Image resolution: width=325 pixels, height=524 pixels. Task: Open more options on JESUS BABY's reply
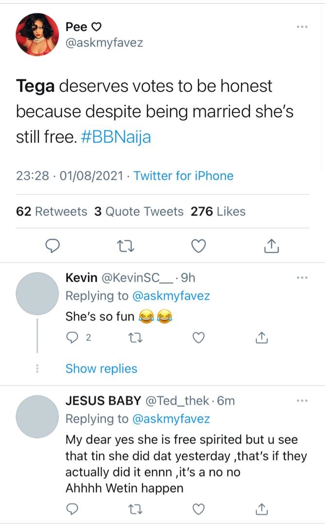pyautogui.click(x=302, y=401)
